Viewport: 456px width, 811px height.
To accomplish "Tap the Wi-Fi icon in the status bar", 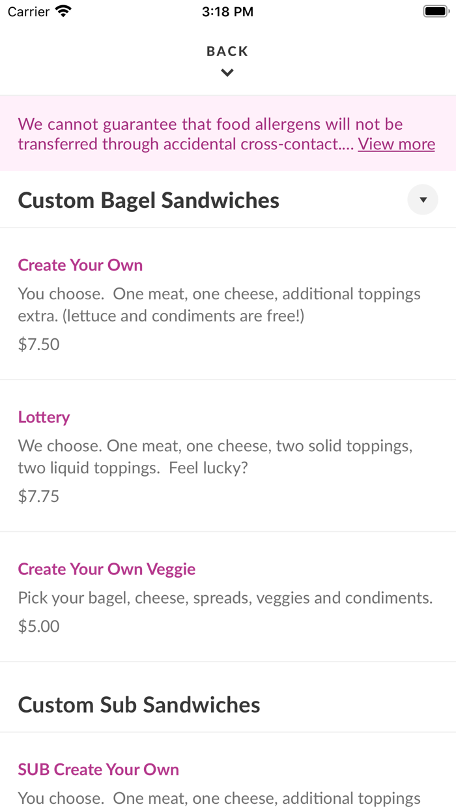I will 62,10.
